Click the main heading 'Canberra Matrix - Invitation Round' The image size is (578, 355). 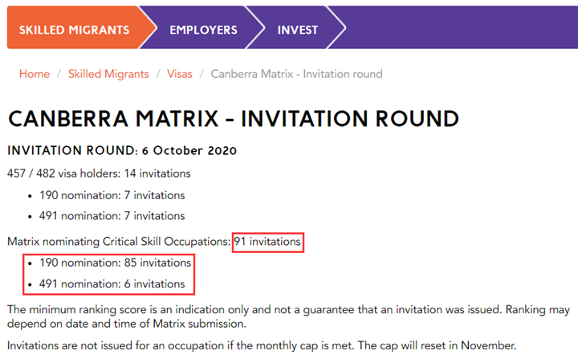tap(234, 118)
